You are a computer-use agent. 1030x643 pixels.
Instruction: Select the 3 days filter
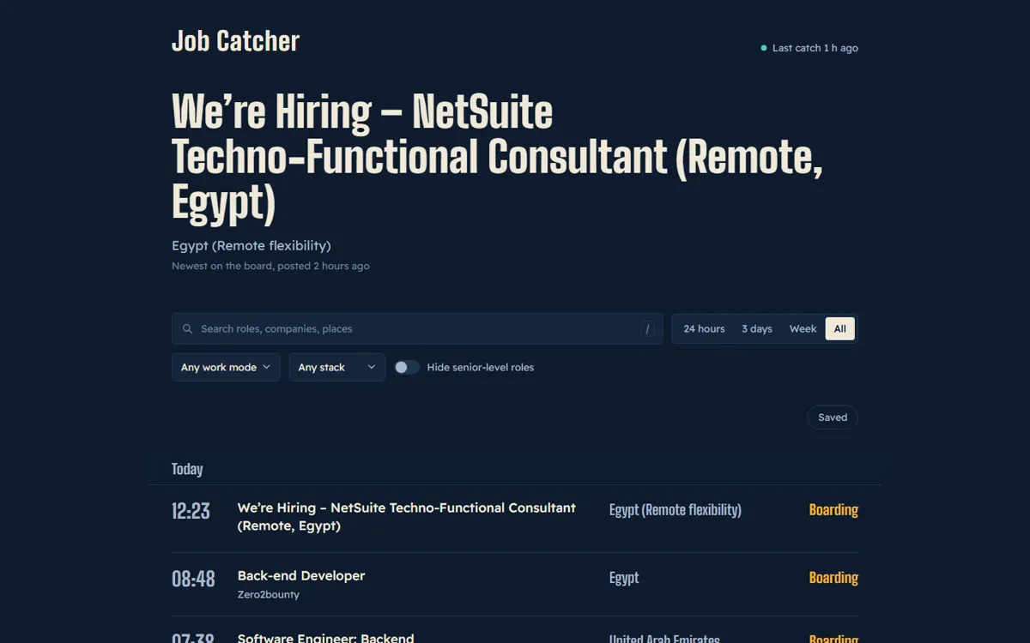(757, 328)
